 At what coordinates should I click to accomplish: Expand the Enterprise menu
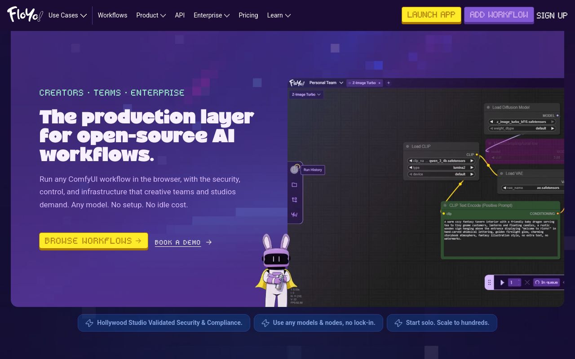pos(212,15)
